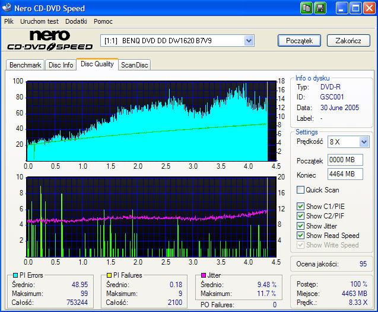This screenshot has width=378, height=312.
Task: Click the Początek start button
Action: pyautogui.click(x=299, y=41)
